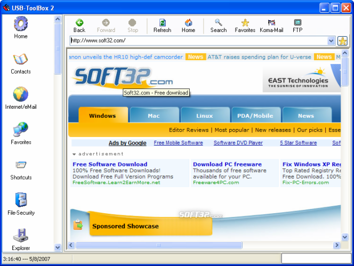
Task: Open Fix Windows XP Registry ad heading
Action: point(311,164)
